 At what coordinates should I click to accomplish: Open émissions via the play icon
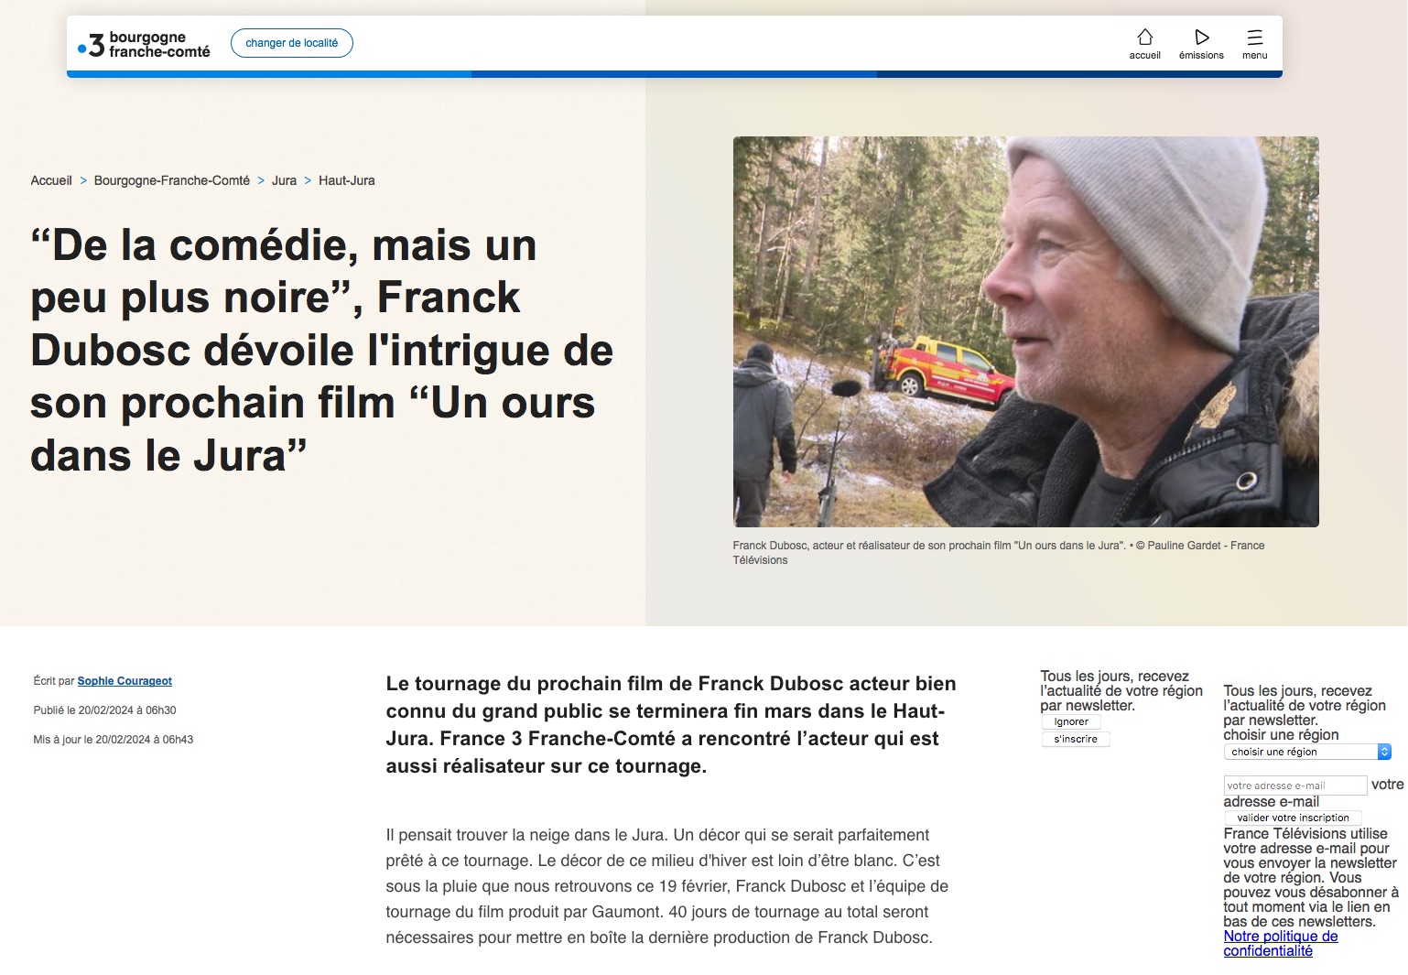click(1201, 37)
